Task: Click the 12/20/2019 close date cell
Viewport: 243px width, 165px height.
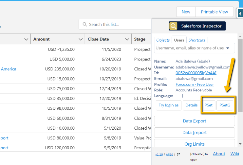Action: [x=110, y=99]
